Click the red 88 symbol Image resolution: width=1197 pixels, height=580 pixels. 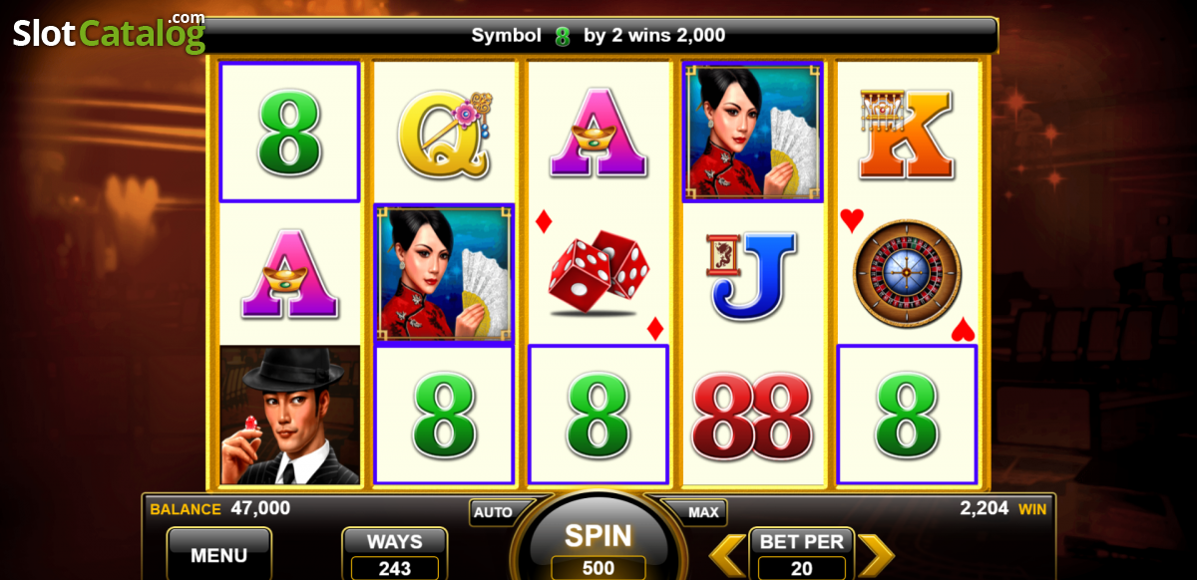(x=752, y=417)
